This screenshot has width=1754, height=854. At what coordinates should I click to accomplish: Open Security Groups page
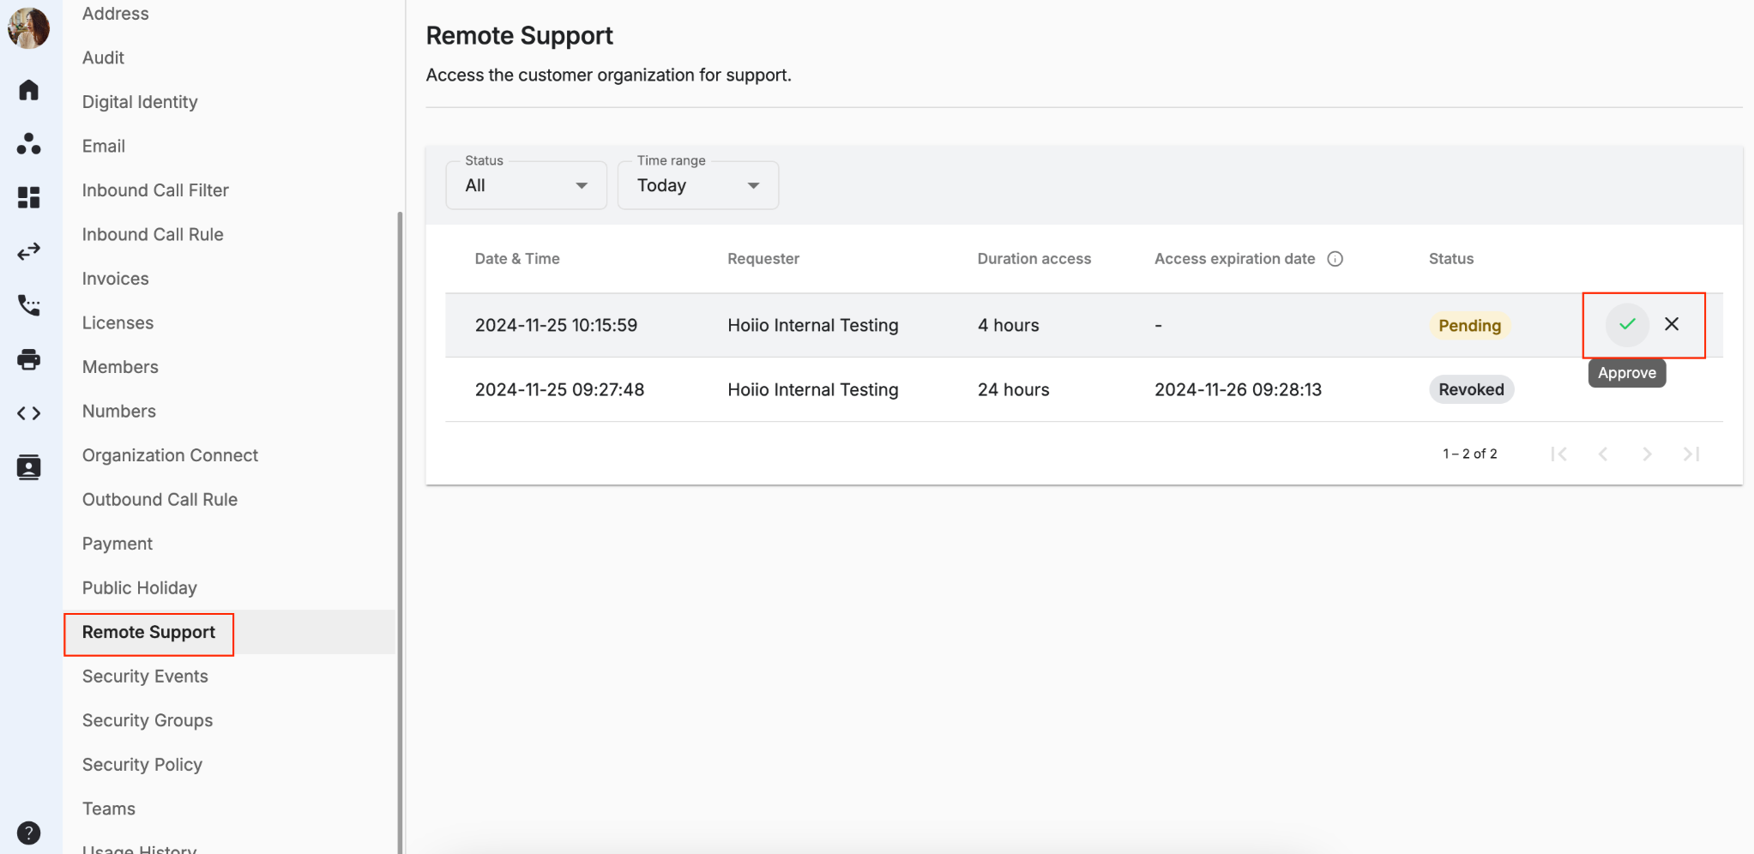[147, 720]
